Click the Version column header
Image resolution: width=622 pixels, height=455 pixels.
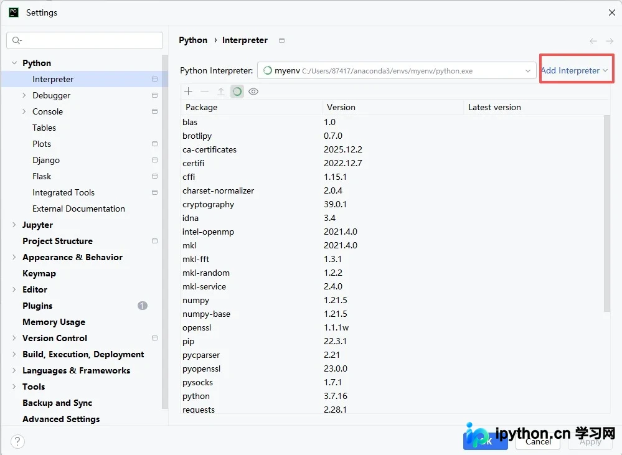(393, 107)
